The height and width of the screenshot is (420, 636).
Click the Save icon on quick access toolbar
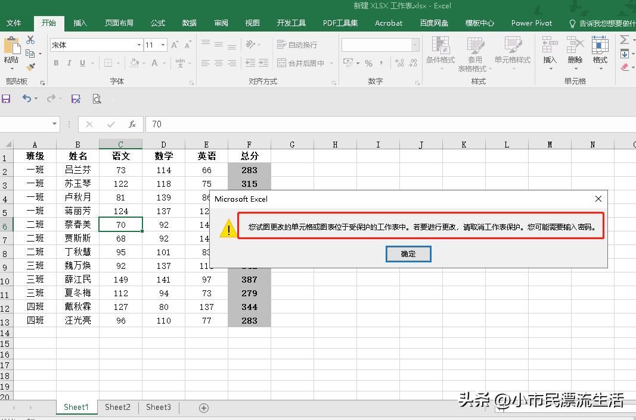coord(7,99)
